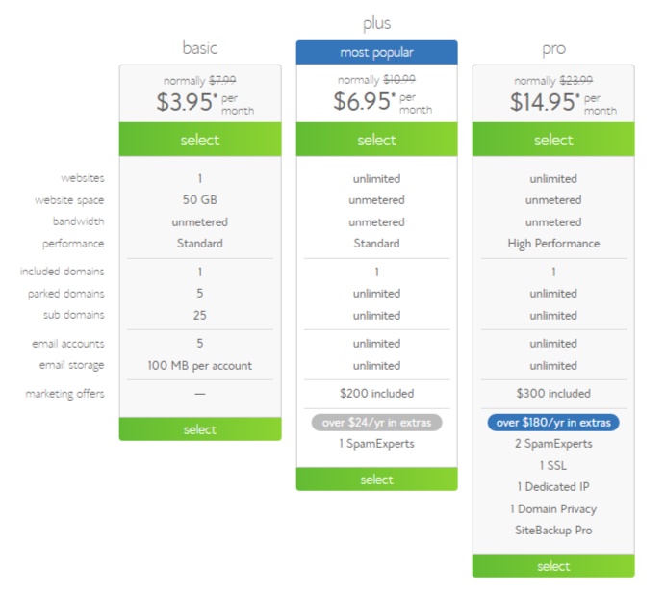This screenshot has height=597, width=665.
Task: Click the top select button for plus plan
Action: 376,140
